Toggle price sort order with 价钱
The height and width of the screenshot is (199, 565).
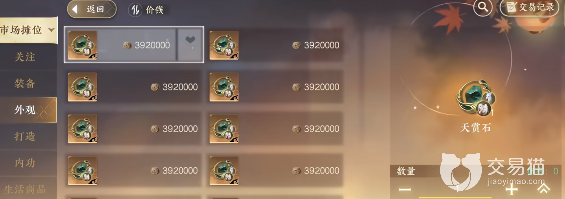146,10
